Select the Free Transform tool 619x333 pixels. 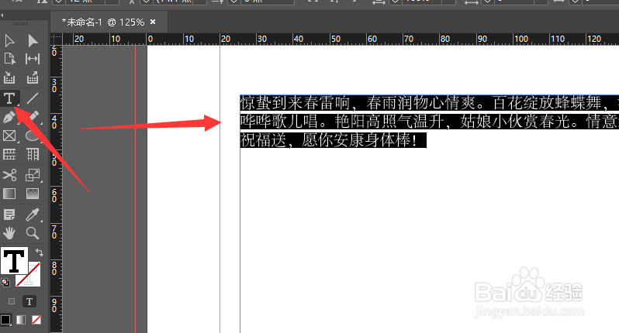tap(33, 175)
